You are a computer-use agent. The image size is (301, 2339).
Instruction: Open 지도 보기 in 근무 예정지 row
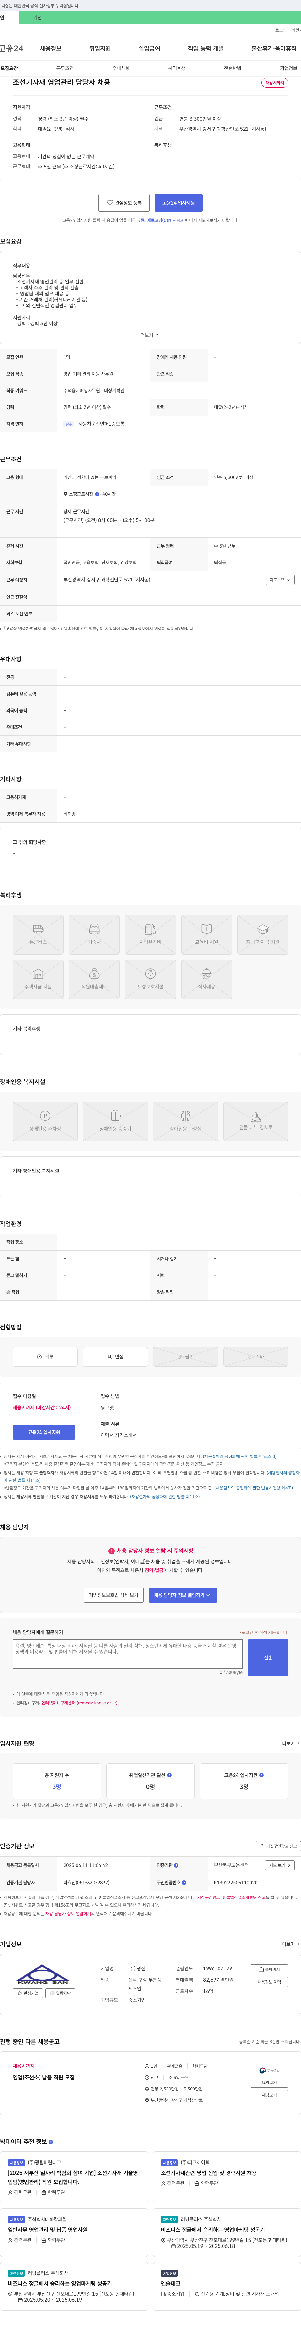[280, 579]
